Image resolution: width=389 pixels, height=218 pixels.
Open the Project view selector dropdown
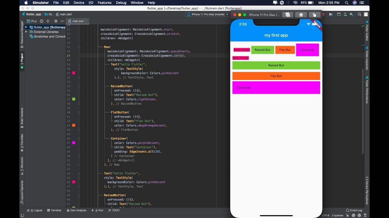[x=32, y=21]
